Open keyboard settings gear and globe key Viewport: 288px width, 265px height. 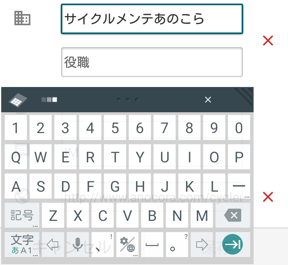pos(127,245)
